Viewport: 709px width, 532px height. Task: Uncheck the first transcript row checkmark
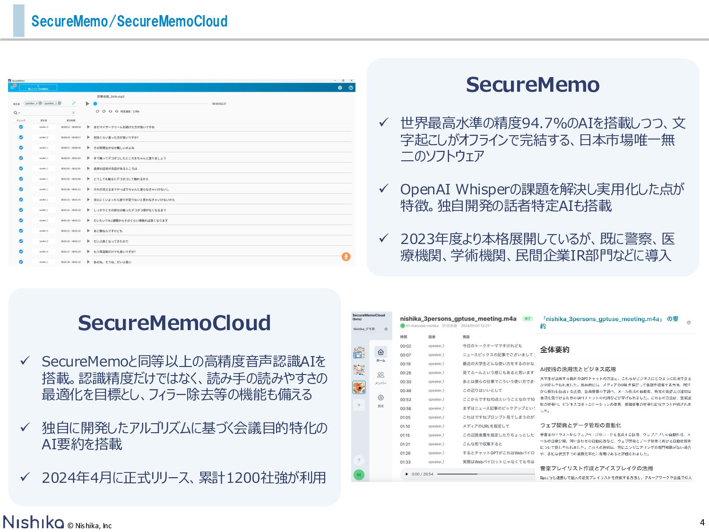click(x=21, y=127)
